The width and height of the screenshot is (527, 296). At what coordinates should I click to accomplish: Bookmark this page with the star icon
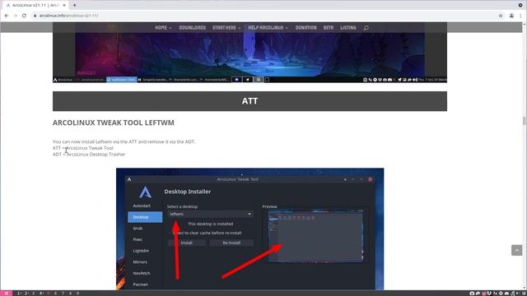[x=501, y=16]
